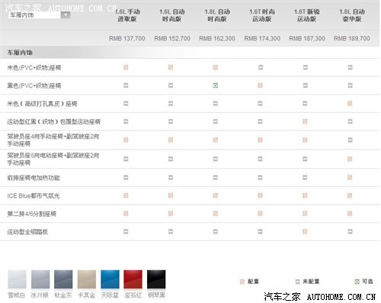This screenshot has height=303, width=381.
Task: Select the 天际蓝 color swatch
Action: 110,279
